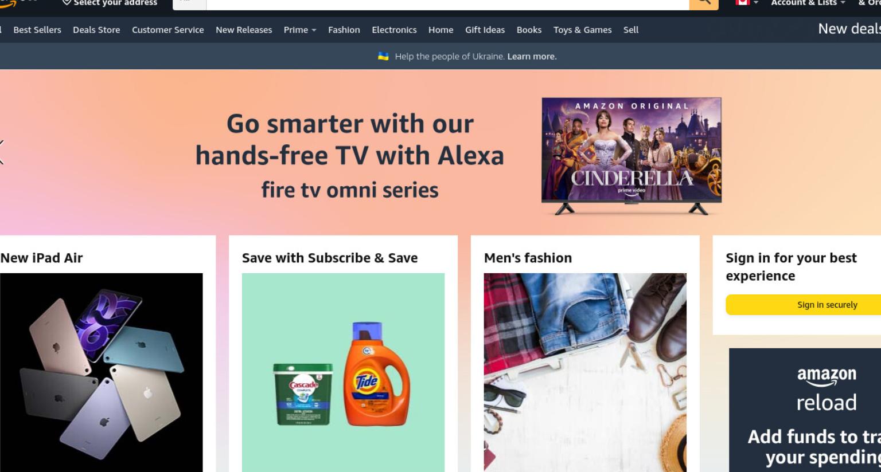Select Electronics in the navigation bar

point(394,30)
